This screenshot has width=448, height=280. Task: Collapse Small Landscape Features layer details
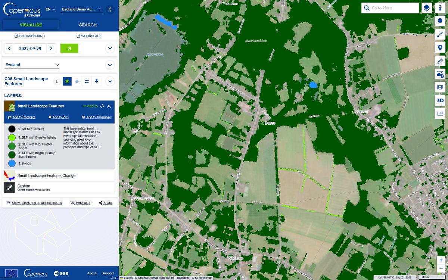tap(109, 106)
